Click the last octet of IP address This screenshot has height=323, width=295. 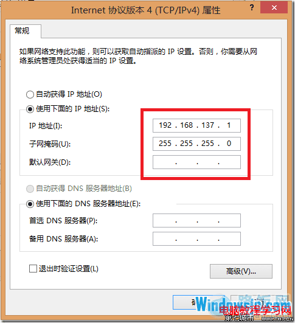point(229,125)
